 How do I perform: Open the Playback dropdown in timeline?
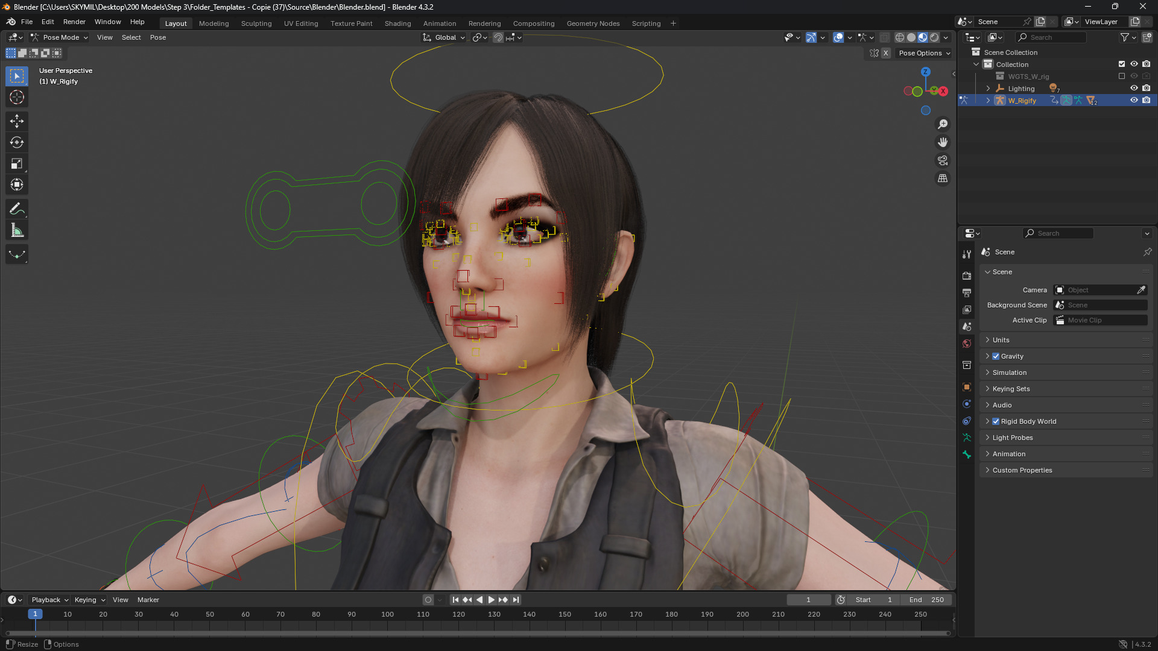coord(50,600)
